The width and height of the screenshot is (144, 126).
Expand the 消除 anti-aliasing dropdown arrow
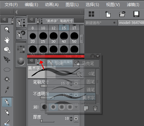[x=76, y=107]
